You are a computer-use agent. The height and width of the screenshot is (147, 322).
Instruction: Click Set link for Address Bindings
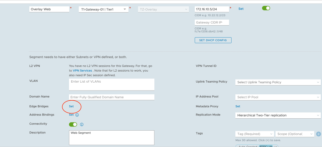click(x=71, y=115)
